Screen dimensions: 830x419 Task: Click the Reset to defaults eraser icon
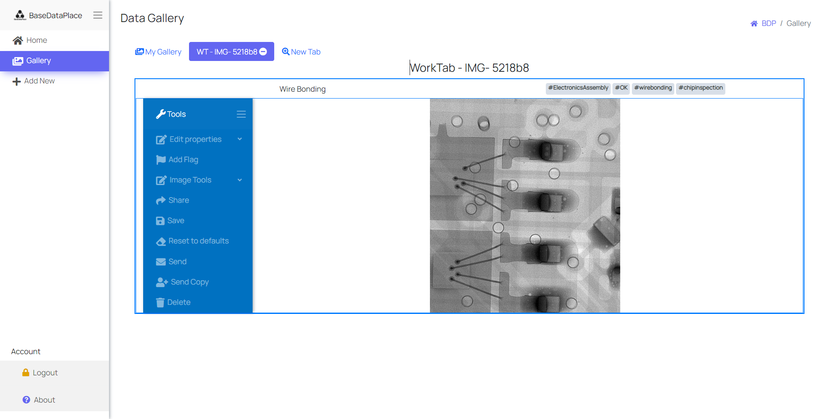point(160,241)
